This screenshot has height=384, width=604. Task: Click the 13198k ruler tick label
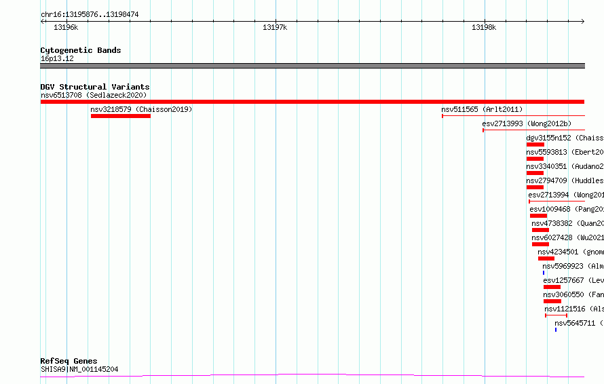(x=484, y=27)
